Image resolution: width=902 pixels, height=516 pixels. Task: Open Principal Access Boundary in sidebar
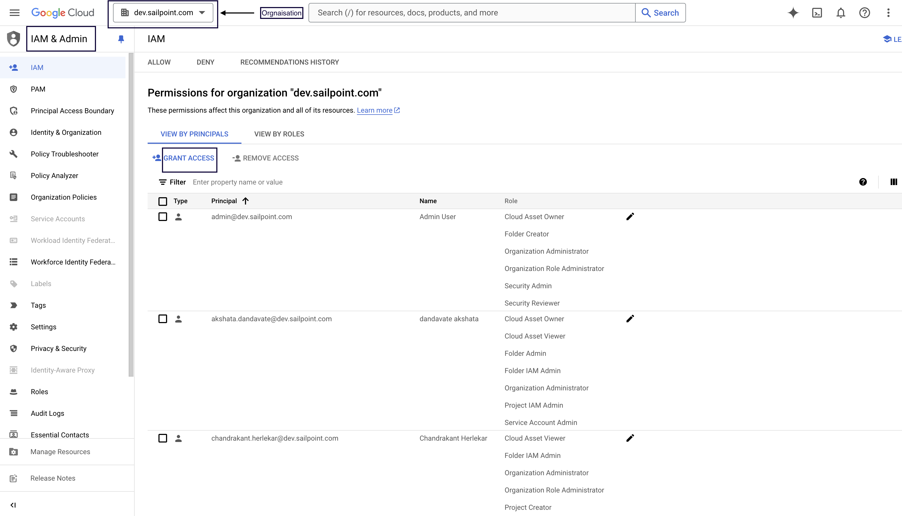click(x=63, y=110)
